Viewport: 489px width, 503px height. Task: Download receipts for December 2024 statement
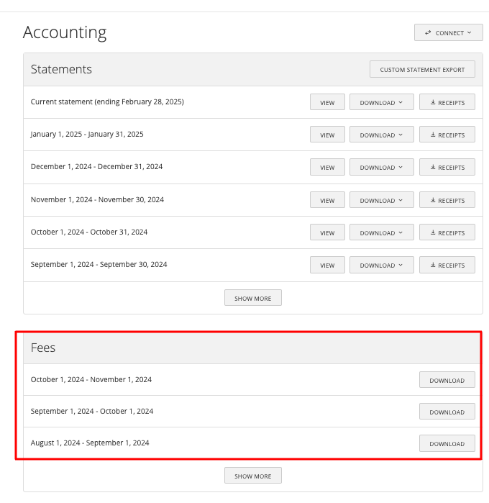click(x=447, y=168)
